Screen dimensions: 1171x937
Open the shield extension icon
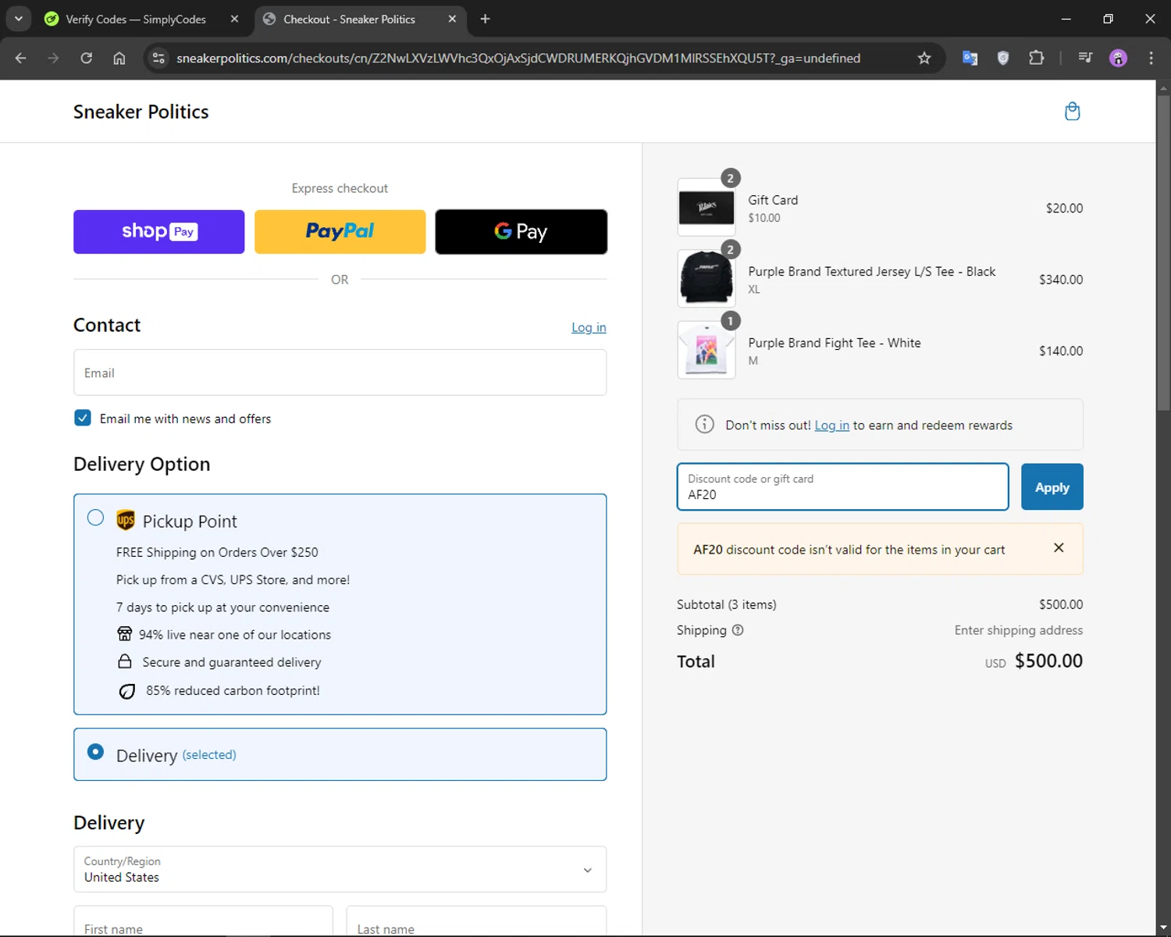(x=1003, y=58)
